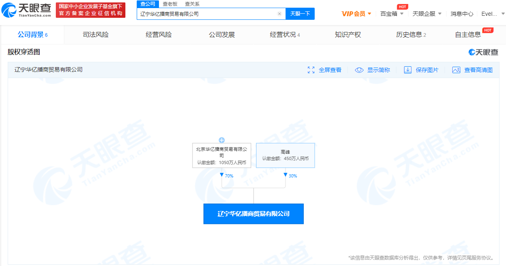506x266 pixels.
Task: Open the 天眼企服 dropdown menu
Action: point(427,14)
